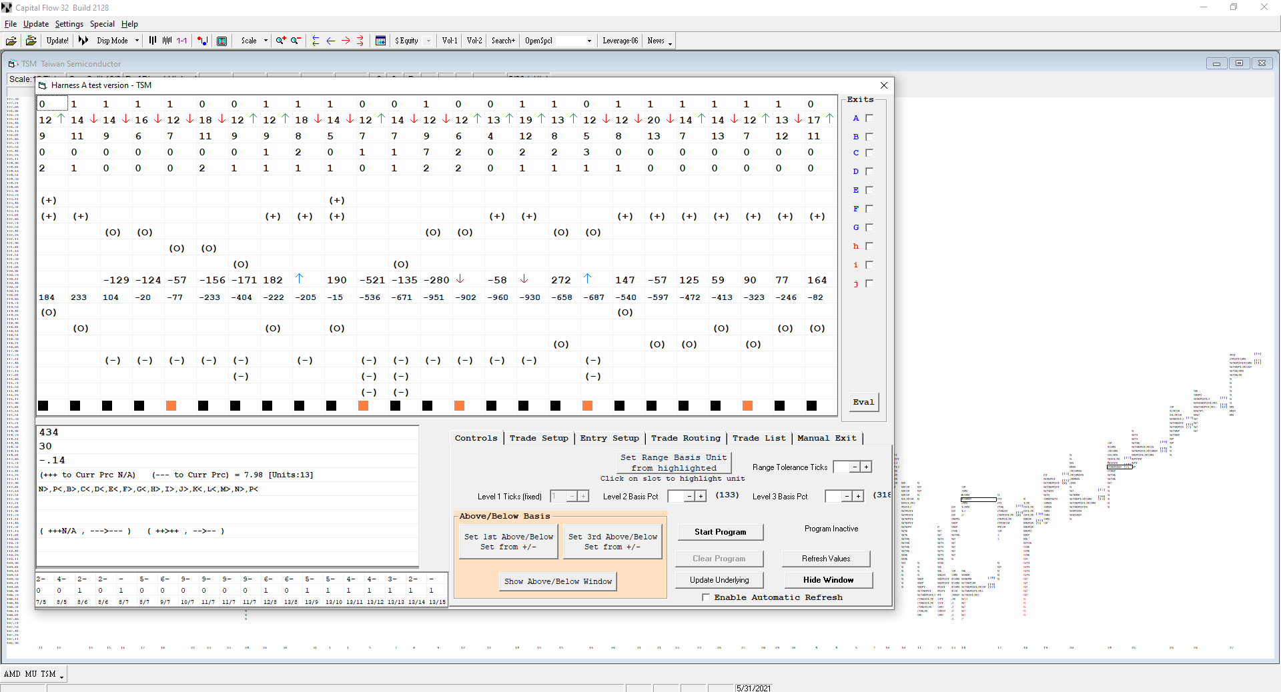The image size is (1281, 692).
Task: Click the red and blue dots icon
Action: (203, 41)
